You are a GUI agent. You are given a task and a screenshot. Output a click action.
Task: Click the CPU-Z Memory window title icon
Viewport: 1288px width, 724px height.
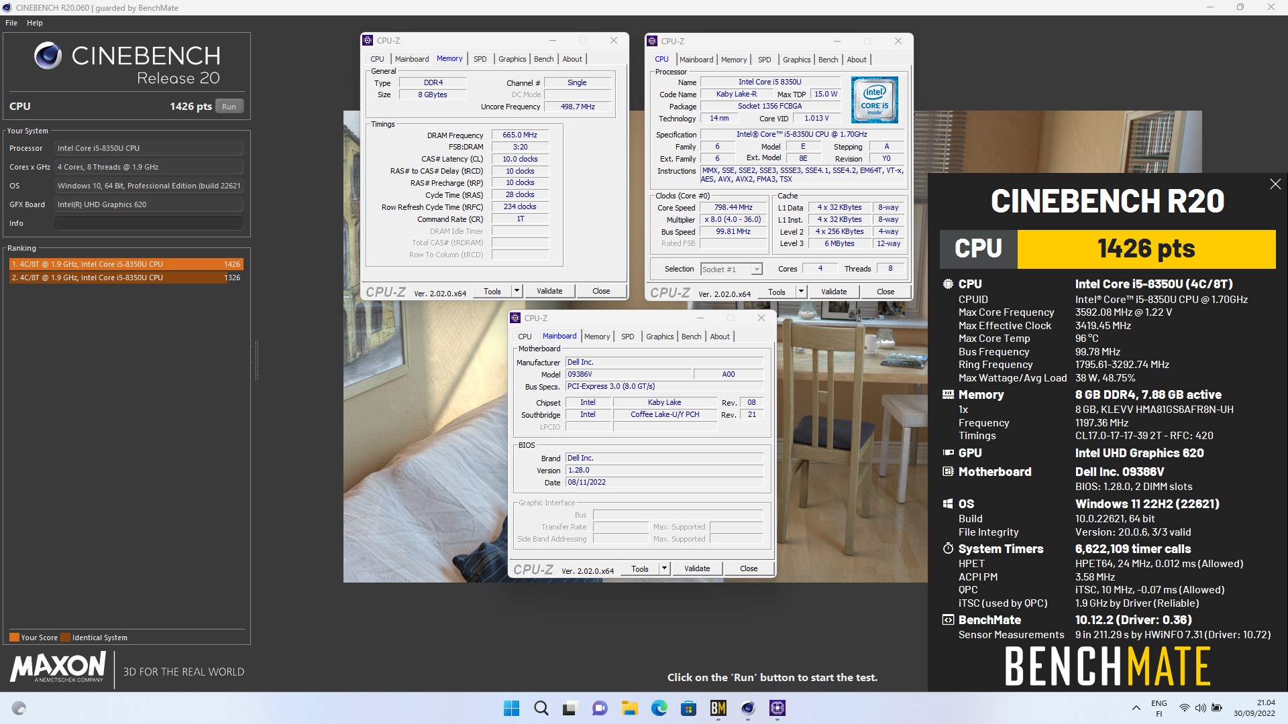pos(368,41)
